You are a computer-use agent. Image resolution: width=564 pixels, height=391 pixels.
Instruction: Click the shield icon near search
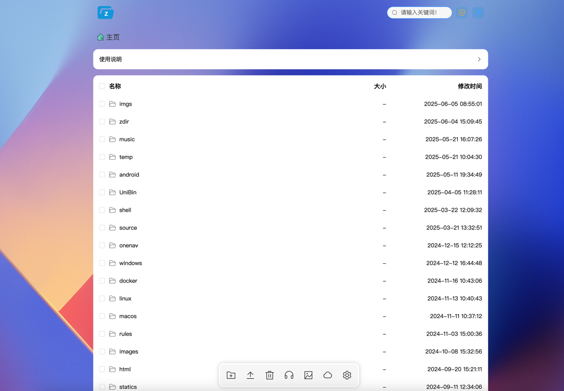pyautogui.click(x=462, y=13)
